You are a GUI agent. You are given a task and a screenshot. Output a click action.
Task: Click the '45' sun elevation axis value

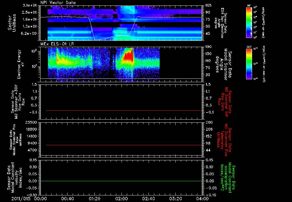208,34
